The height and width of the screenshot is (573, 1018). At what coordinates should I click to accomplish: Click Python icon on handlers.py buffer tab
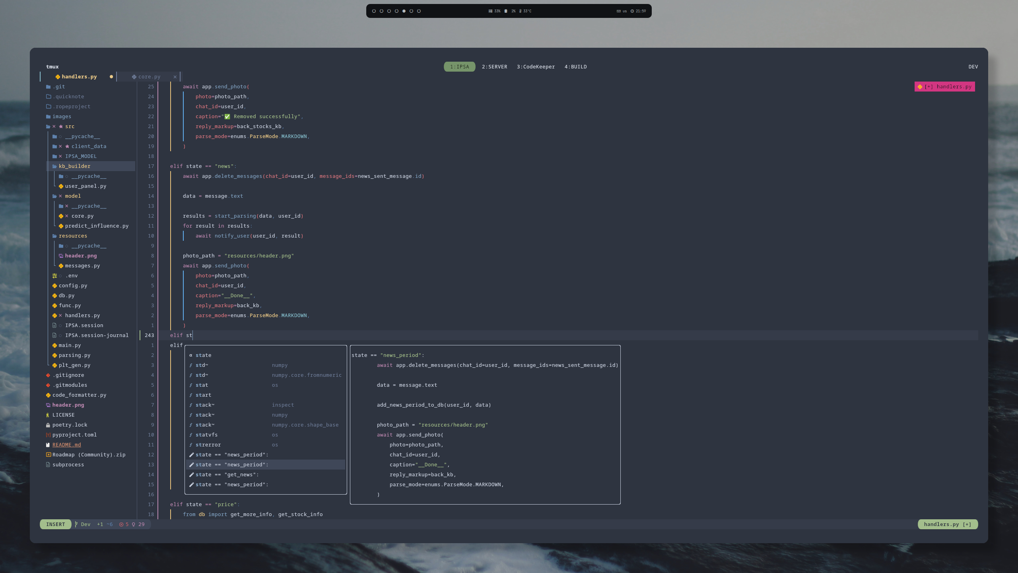(58, 77)
